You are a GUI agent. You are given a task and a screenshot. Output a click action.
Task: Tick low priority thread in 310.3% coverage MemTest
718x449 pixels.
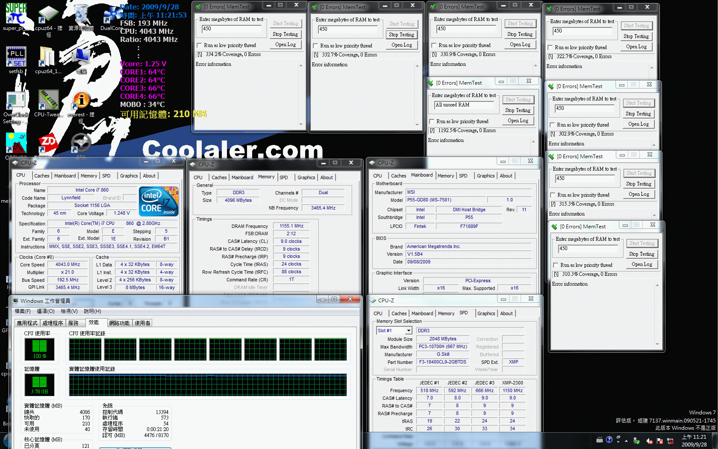[556, 265]
